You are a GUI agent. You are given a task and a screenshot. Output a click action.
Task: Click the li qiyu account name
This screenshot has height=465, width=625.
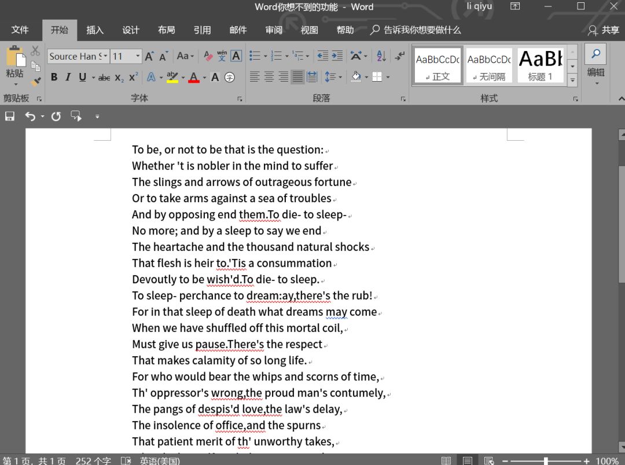click(479, 6)
